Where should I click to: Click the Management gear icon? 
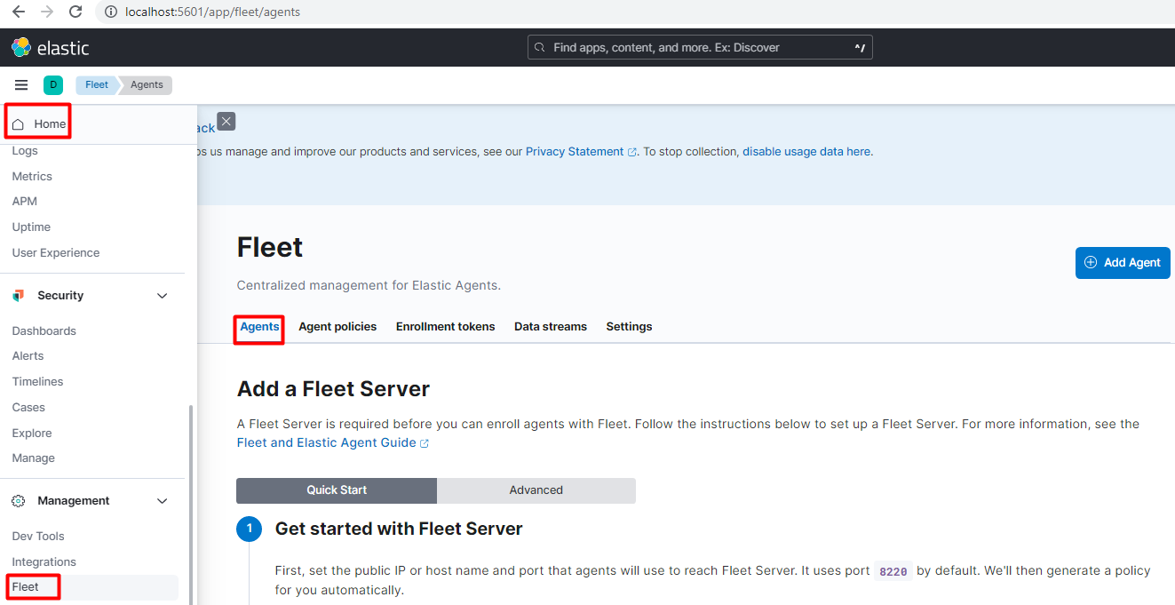tap(19, 501)
